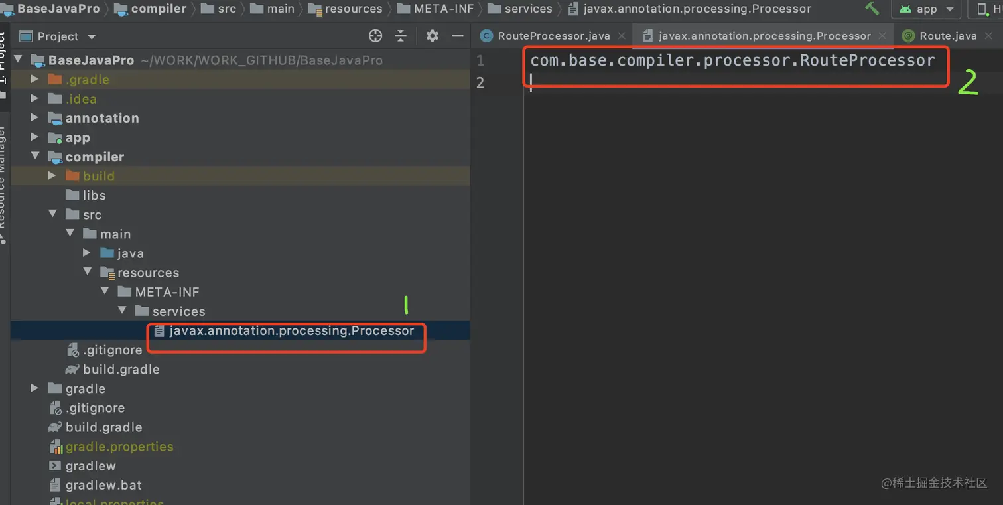Click the gradle.properties file icon

pos(56,447)
